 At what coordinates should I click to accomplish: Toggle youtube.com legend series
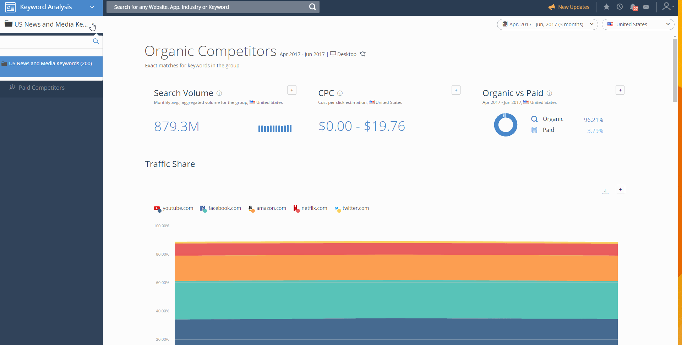(174, 208)
